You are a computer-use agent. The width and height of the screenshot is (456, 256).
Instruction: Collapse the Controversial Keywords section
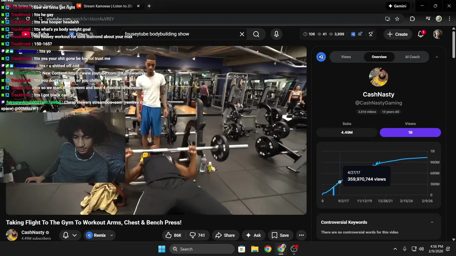point(432,223)
